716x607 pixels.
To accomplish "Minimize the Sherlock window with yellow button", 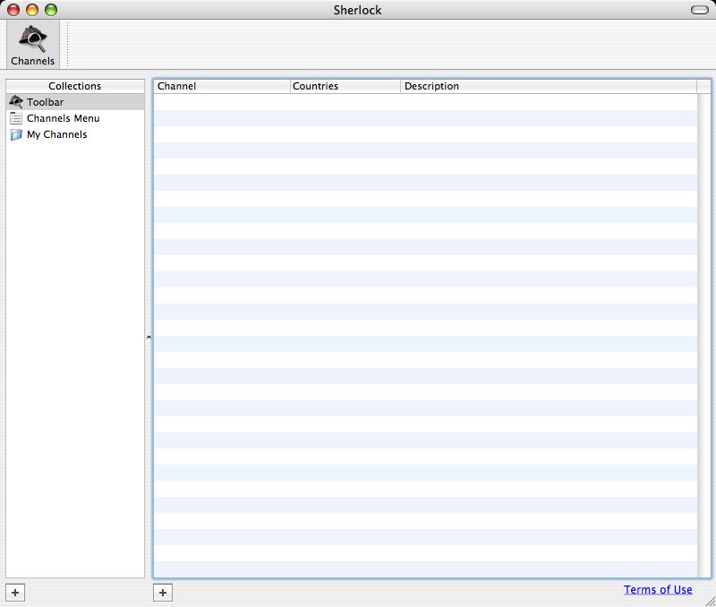I will 32,10.
